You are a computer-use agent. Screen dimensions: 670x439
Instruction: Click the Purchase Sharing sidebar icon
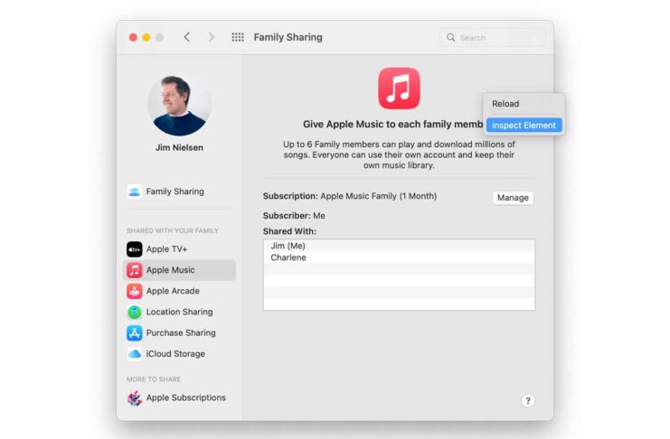pyautogui.click(x=134, y=332)
